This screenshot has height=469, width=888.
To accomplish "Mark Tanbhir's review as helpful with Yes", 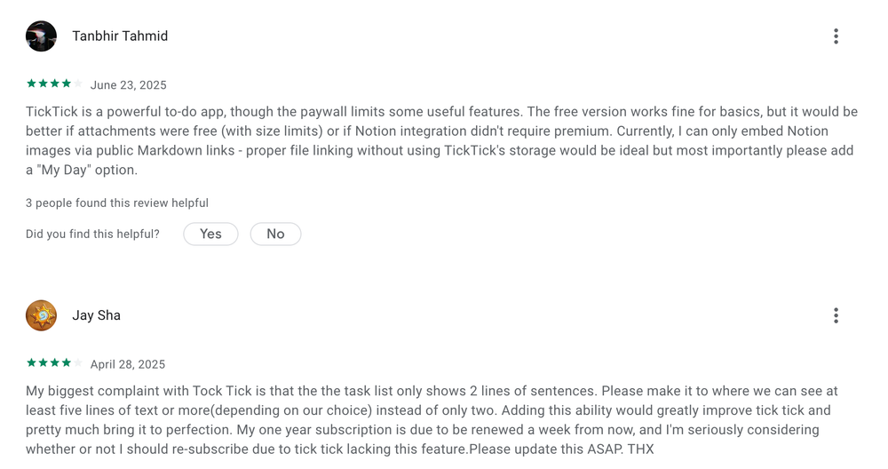I will pyautogui.click(x=210, y=234).
